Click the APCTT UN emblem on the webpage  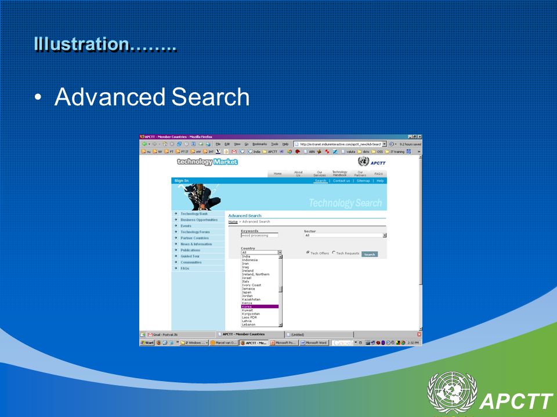click(363, 162)
